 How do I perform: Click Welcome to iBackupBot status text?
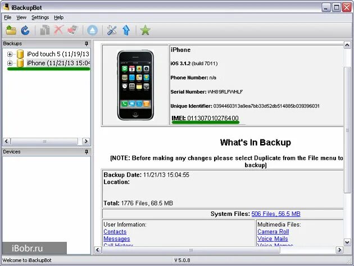[x=27, y=260]
